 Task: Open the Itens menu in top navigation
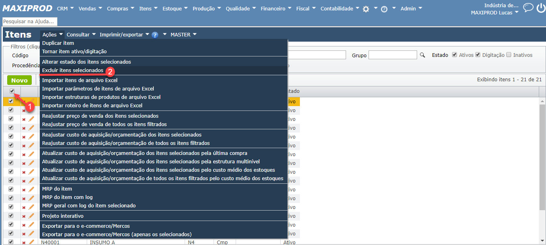click(x=149, y=8)
